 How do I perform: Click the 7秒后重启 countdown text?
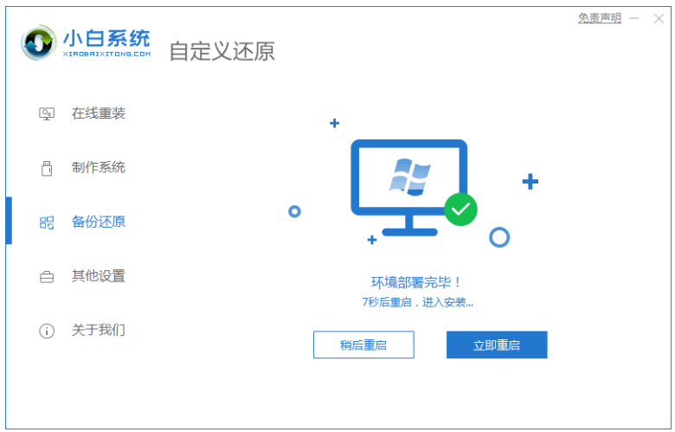click(387, 303)
